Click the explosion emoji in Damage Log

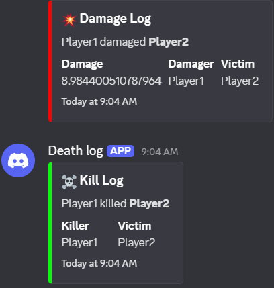[69, 20]
